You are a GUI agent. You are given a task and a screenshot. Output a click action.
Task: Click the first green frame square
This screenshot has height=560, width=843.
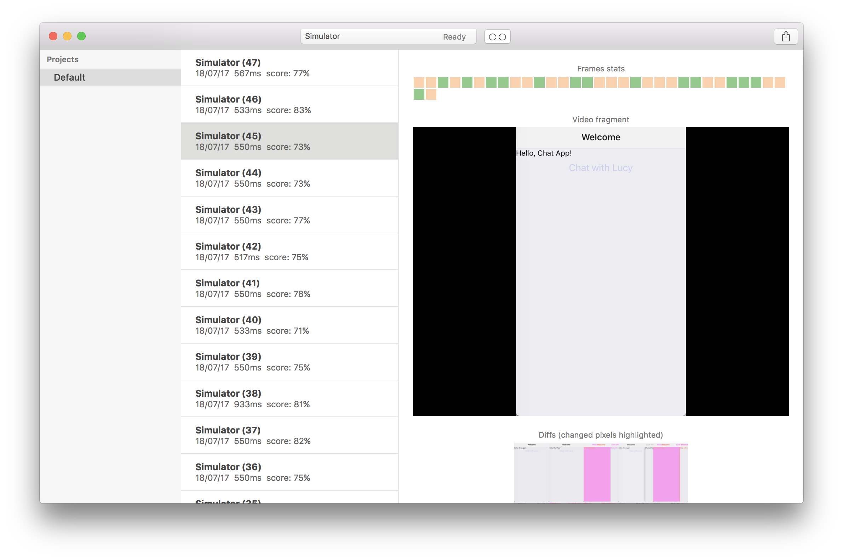pyautogui.click(x=443, y=82)
